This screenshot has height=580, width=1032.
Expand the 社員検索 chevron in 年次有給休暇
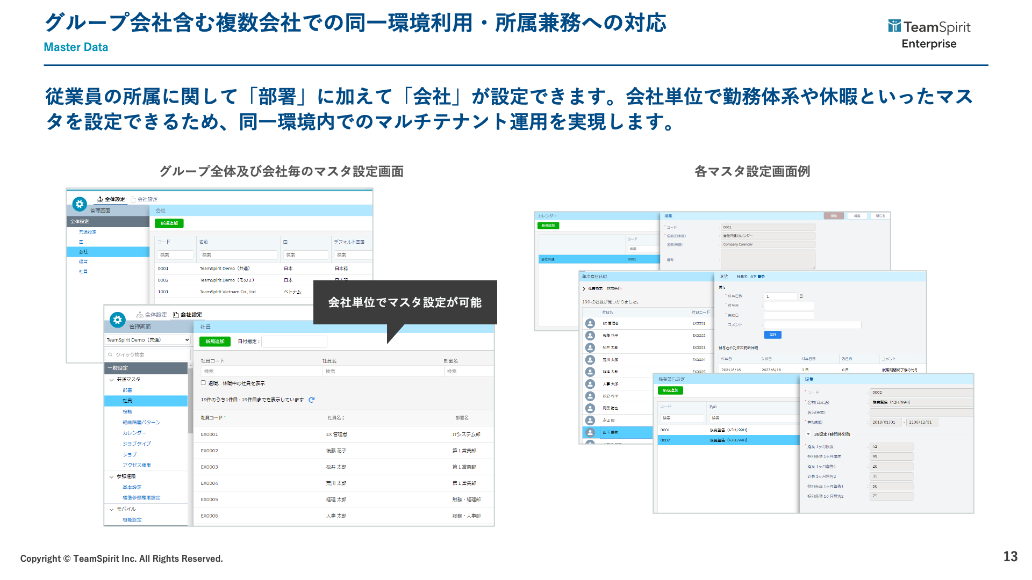(584, 288)
